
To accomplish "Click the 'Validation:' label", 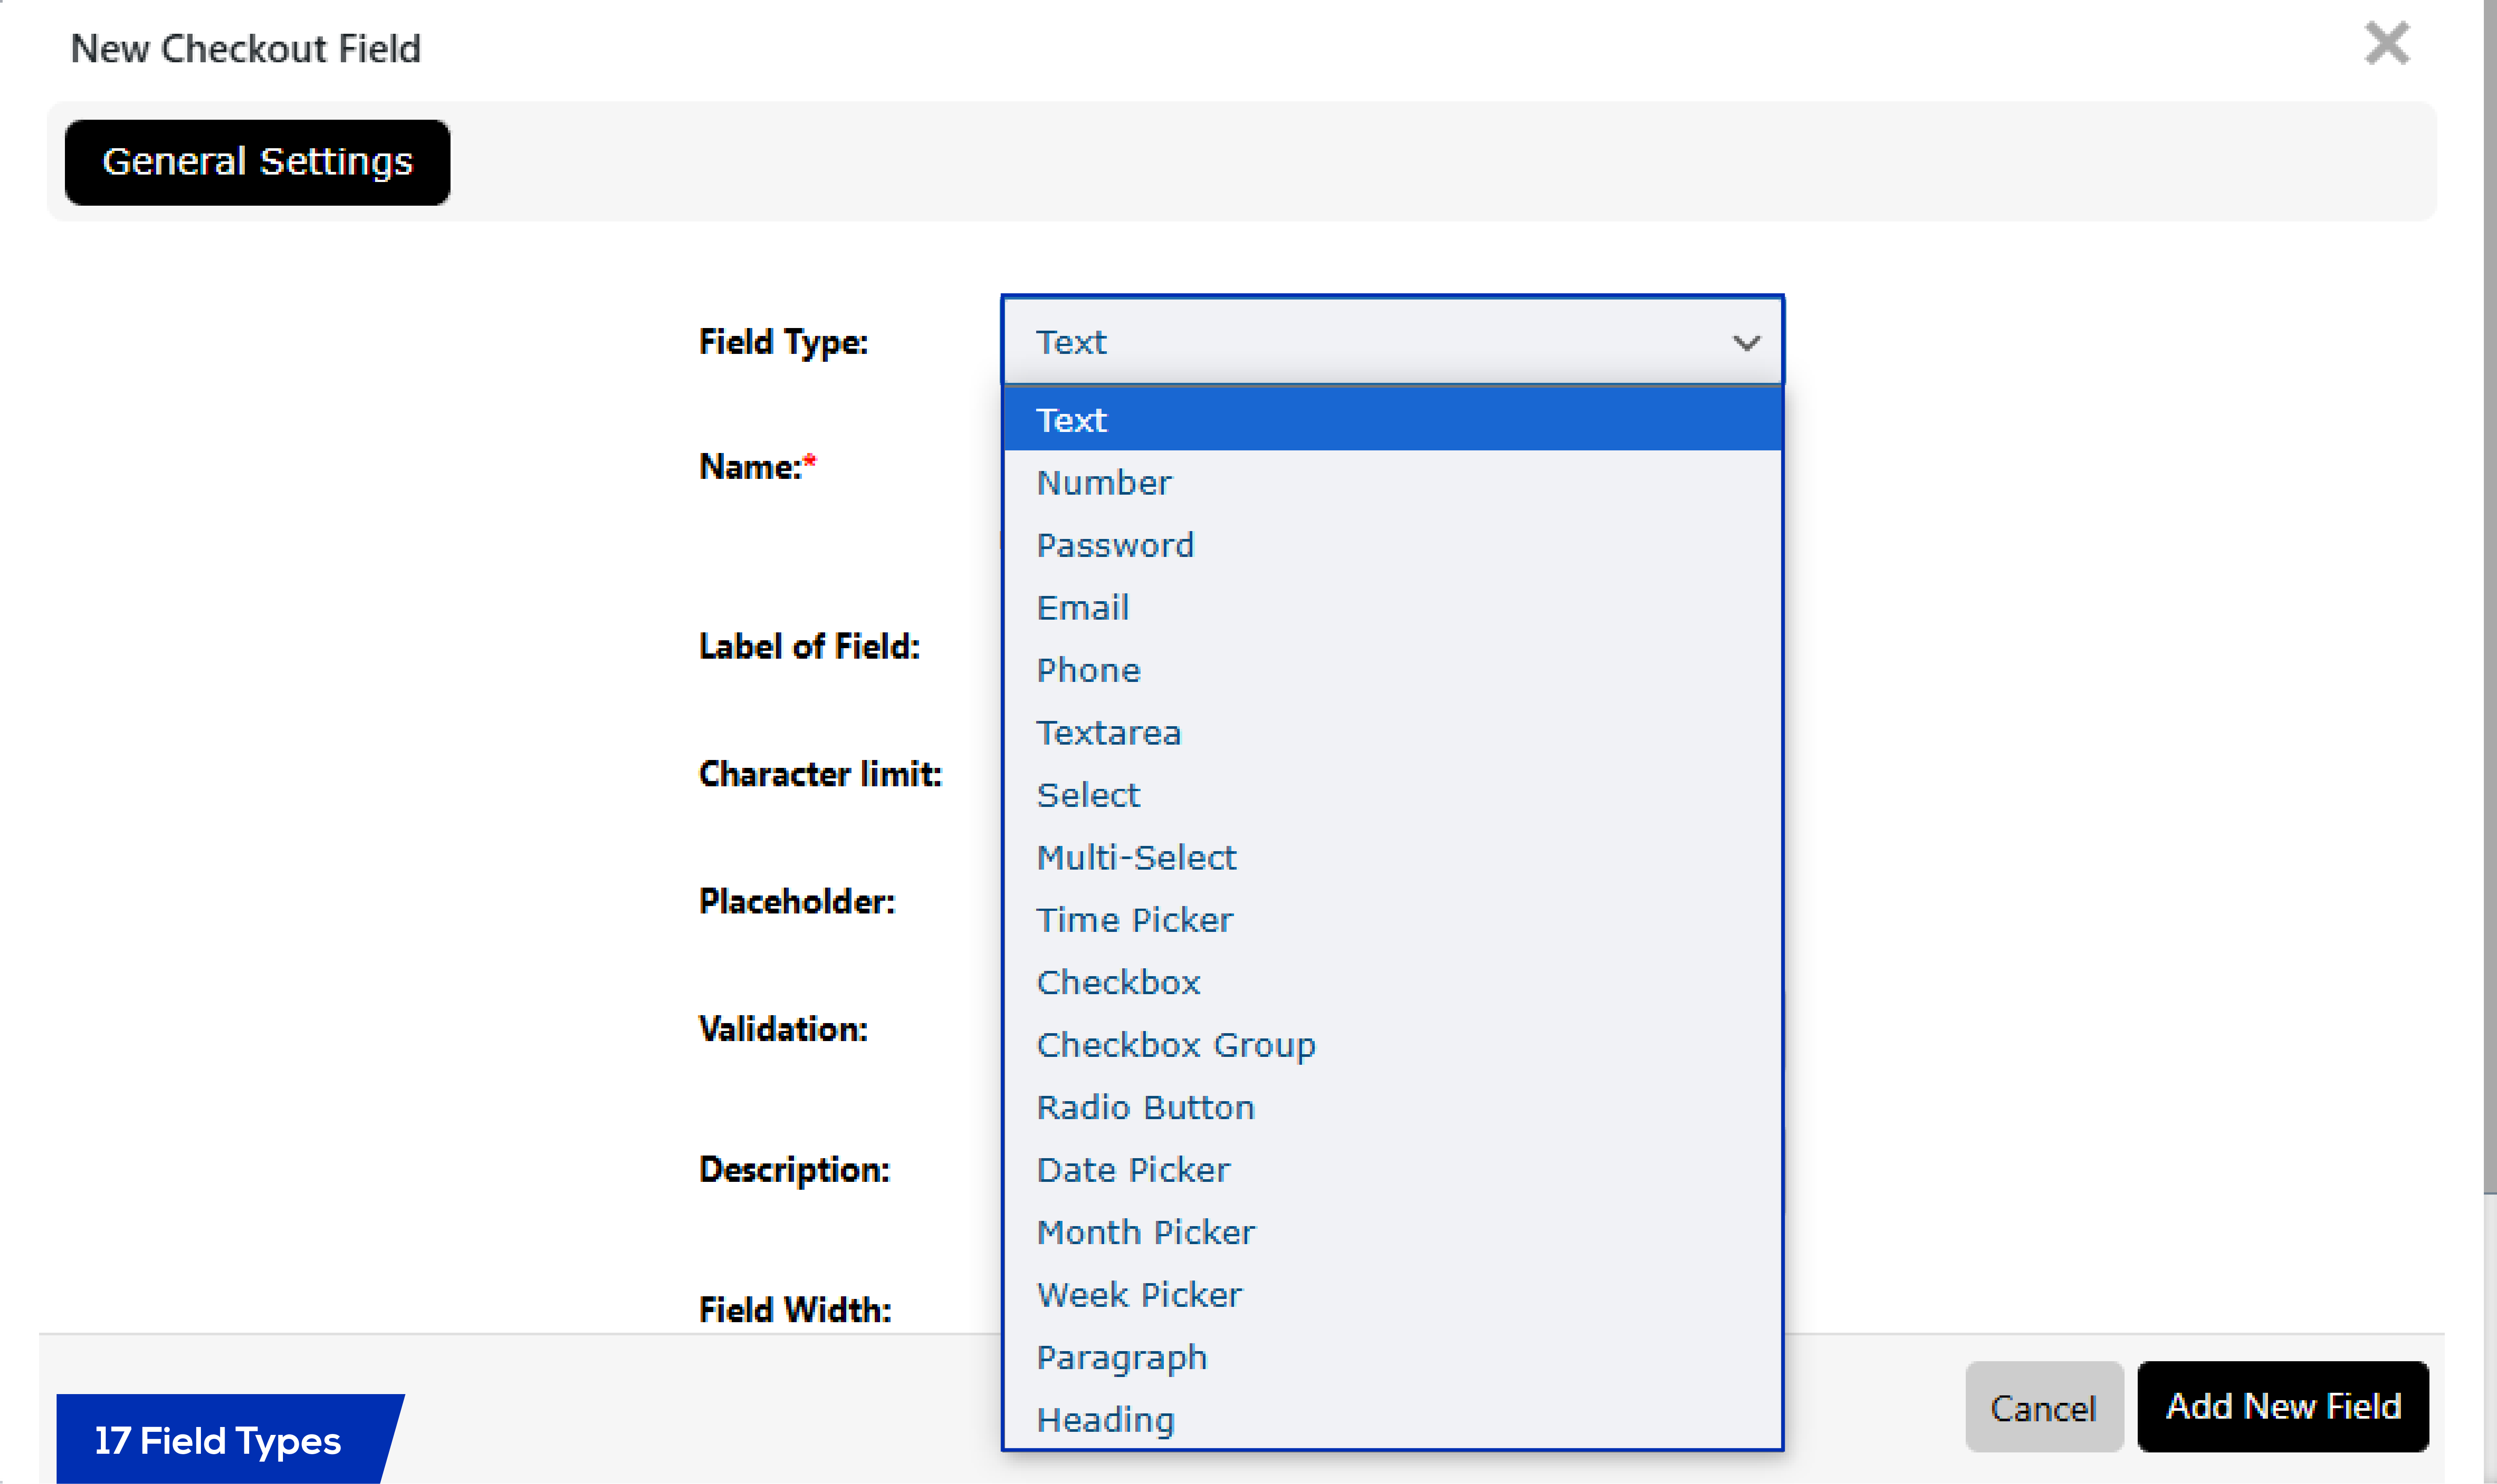I will pos(783,1029).
